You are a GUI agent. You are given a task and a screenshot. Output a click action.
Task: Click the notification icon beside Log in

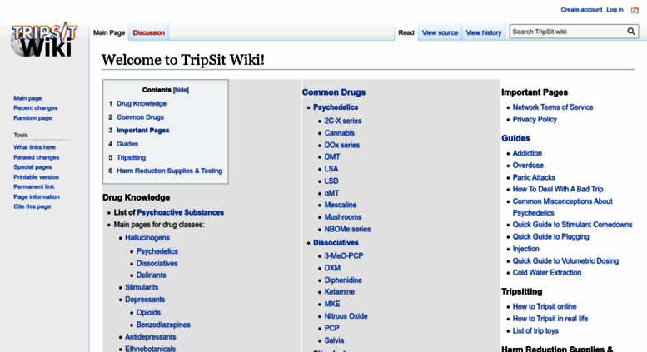[635, 10]
